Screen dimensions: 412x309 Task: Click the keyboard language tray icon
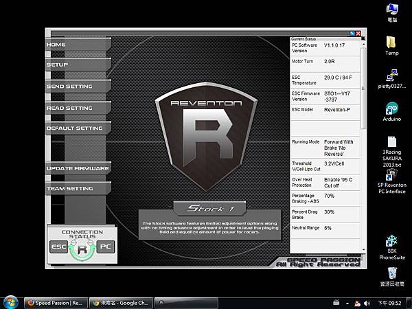(336, 303)
